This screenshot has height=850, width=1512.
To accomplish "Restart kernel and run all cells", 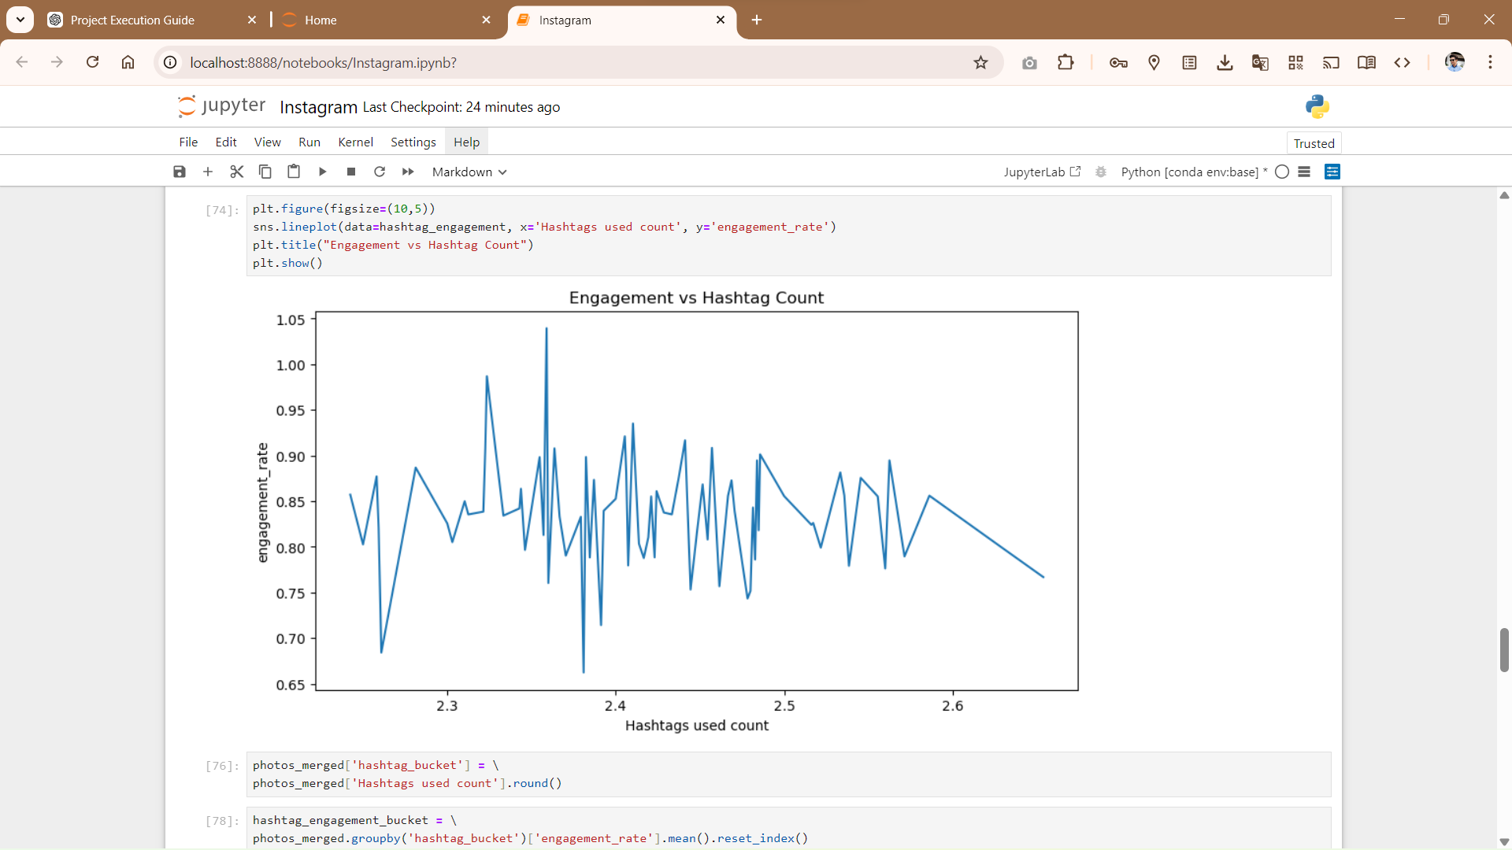I will click(408, 172).
